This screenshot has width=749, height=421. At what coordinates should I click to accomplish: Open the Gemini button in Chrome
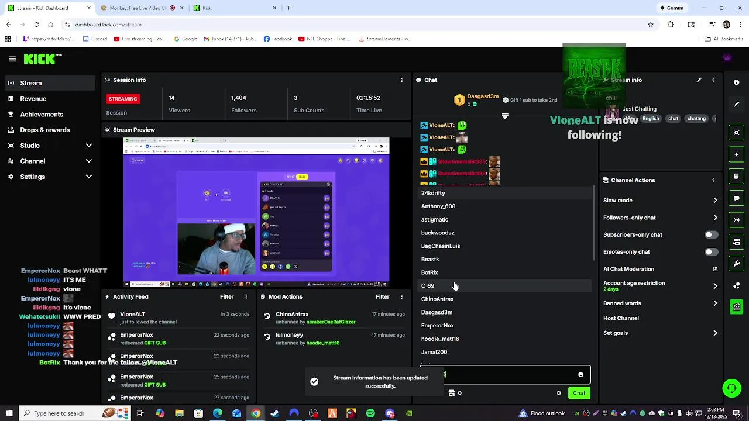coord(671,8)
